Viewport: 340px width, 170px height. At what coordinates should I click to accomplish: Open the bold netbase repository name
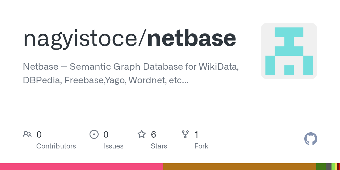click(x=192, y=38)
